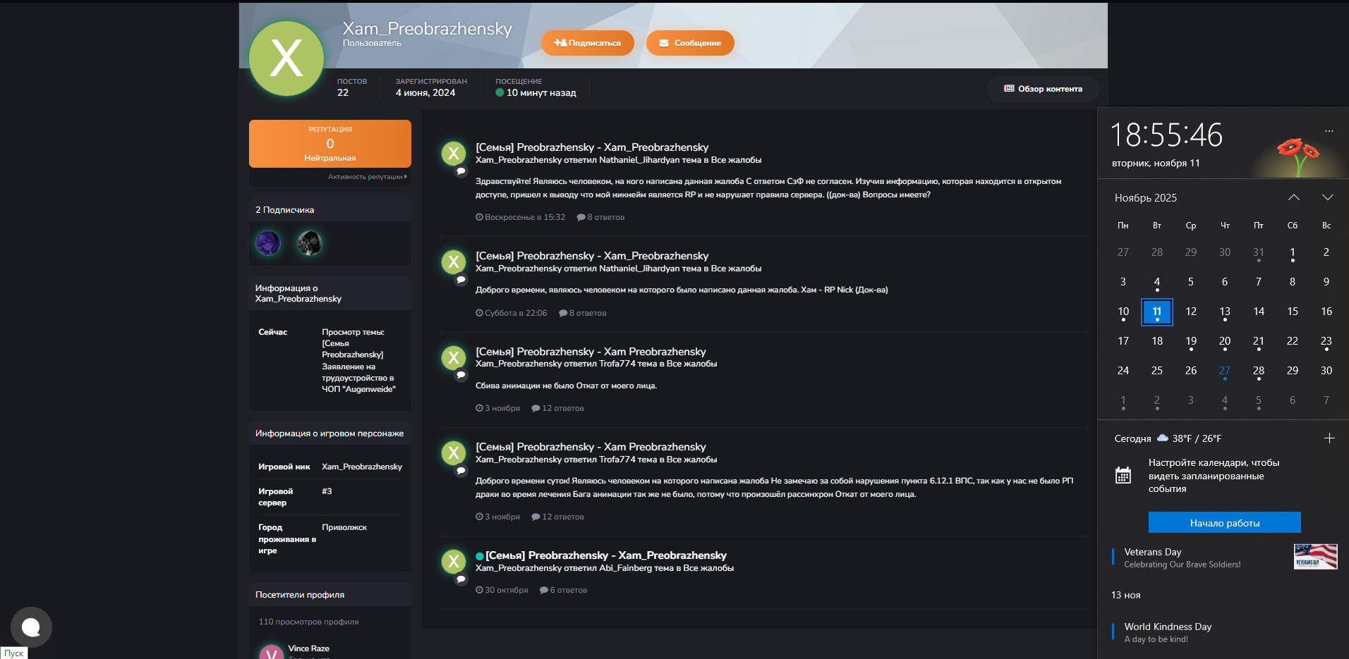Viewport: 1349px width, 659px height.
Task: Select November 20 in calendar
Action: pos(1225,341)
